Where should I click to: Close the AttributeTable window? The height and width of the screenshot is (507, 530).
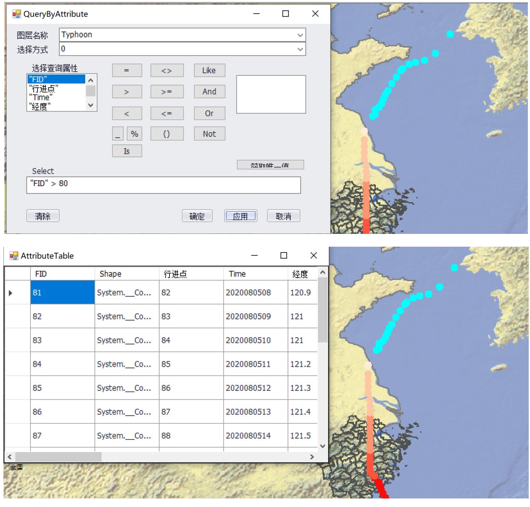pos(314,255)
